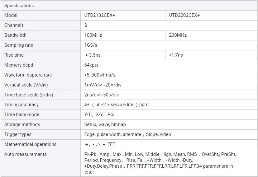Screen dimensions: 258x177
Task: Click the Waveform capture rate label
Action: pyautogui.click(x=28, y=75)
